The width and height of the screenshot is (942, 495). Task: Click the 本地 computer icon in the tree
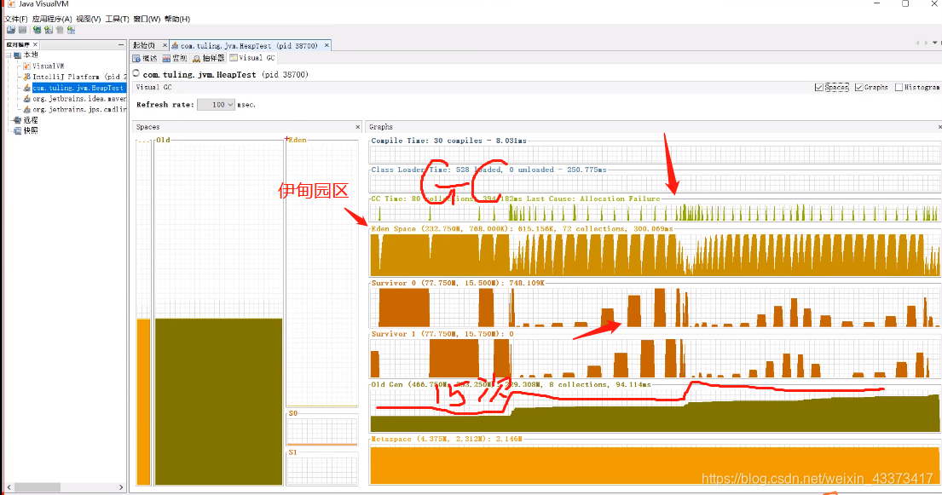tap(18, 55)
